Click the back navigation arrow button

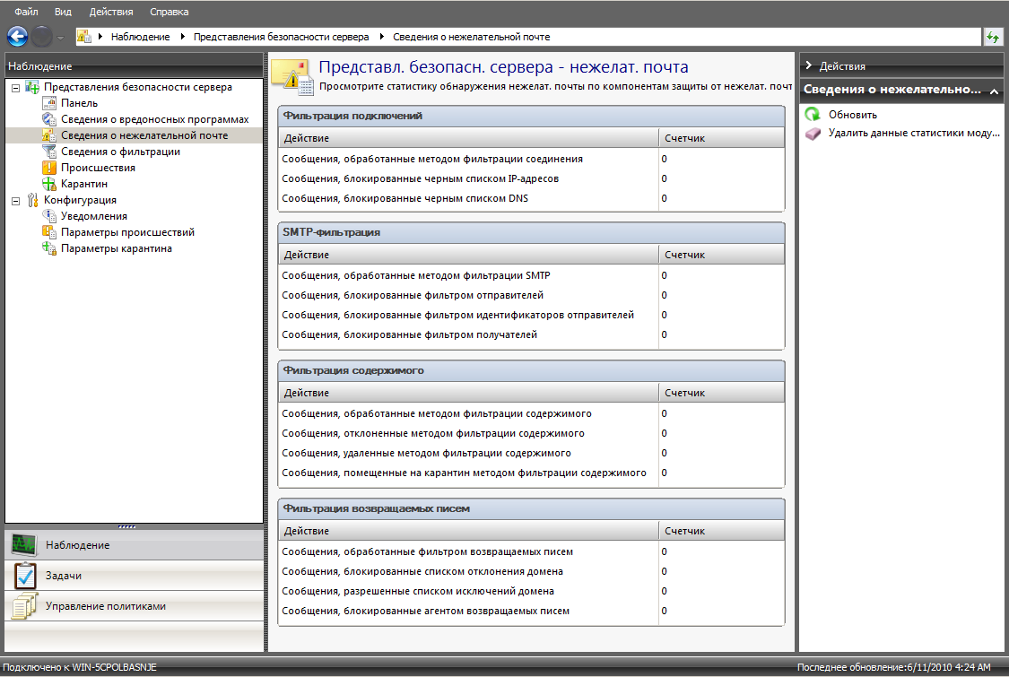[18, 37]
